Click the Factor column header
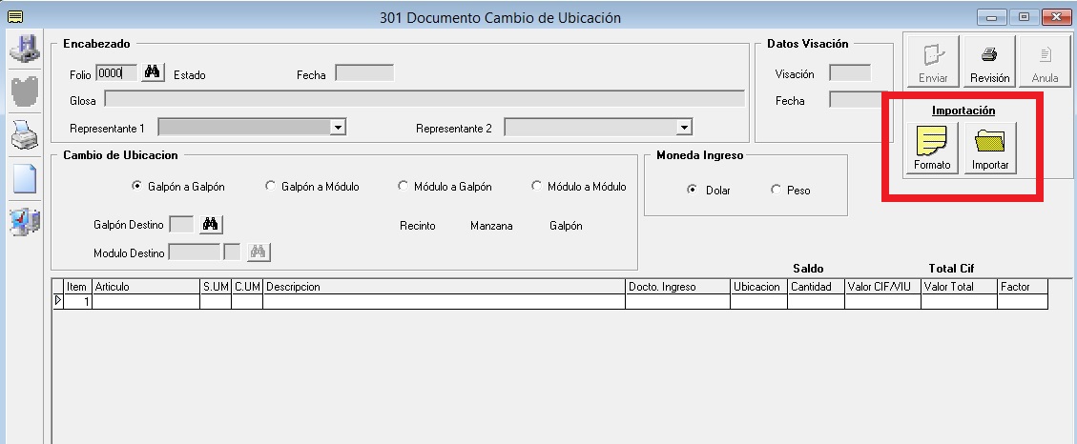1077x444 pixels. coord(1023,287)
